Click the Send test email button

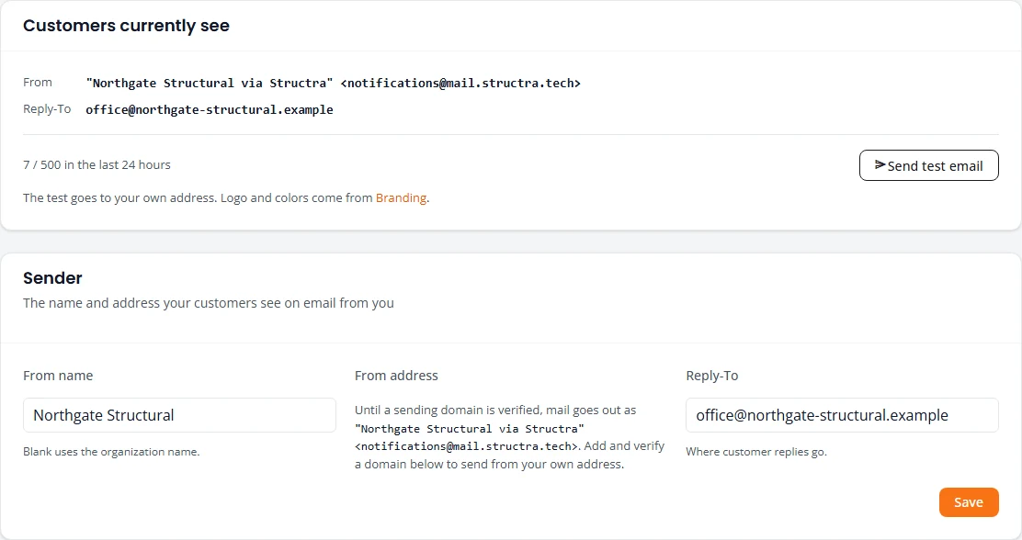929,165
